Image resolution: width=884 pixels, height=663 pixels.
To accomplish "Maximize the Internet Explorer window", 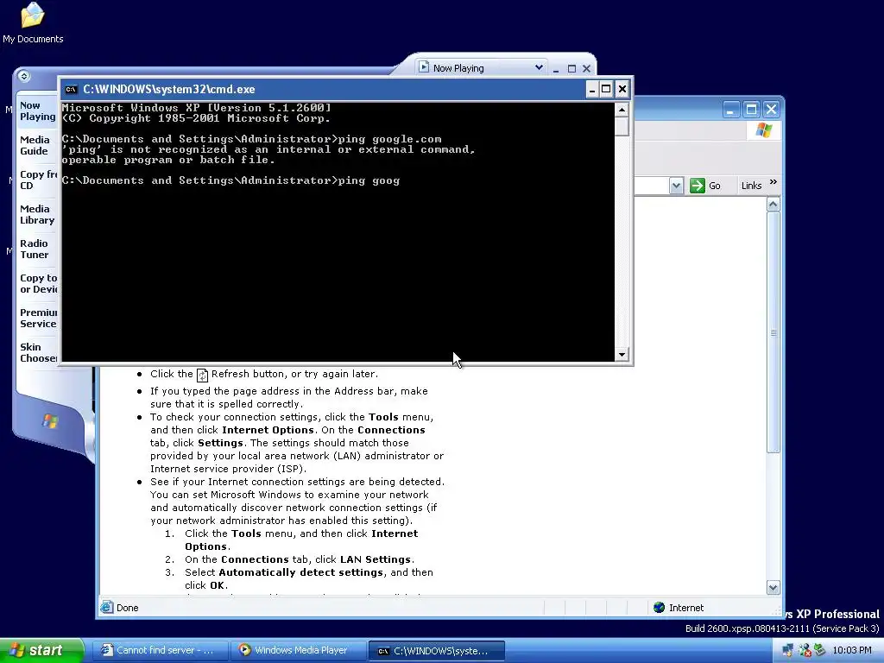I will pyautogui.click(x=751, y=110).
